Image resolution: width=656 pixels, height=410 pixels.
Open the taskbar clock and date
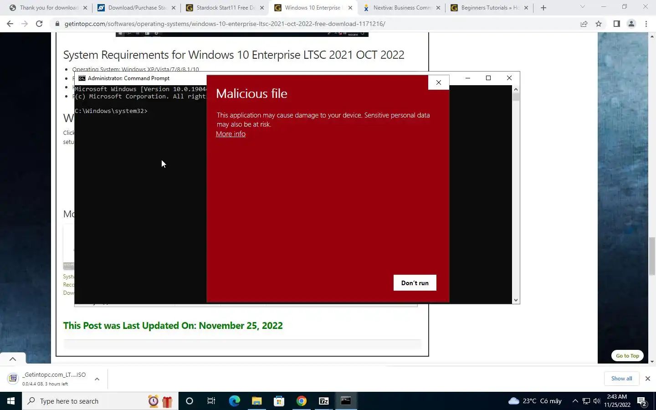click(617, 401)
